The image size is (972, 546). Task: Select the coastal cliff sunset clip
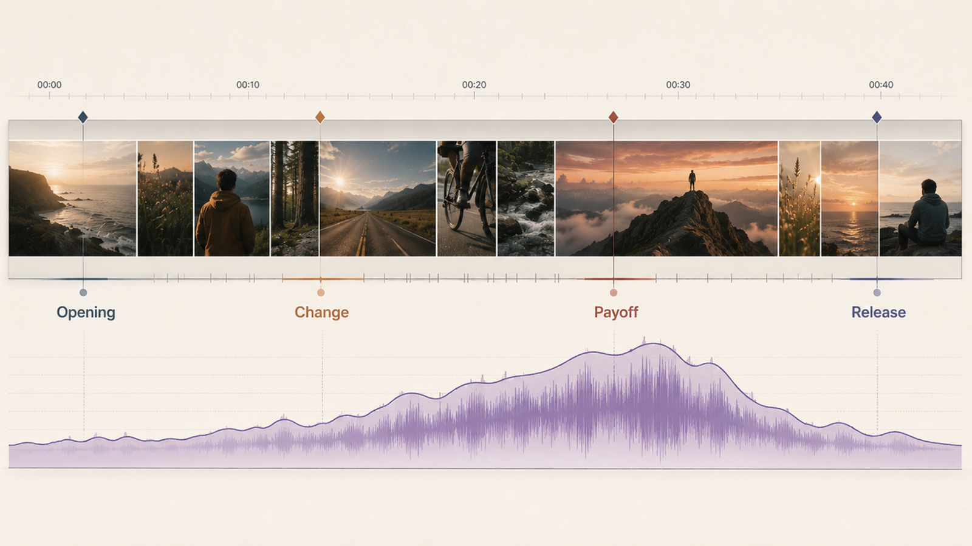[x=72, y=198]
